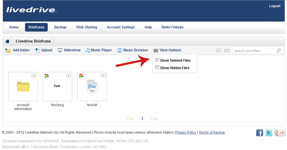Screen dimensions: 287x150
Task: Open the Refer Friends tab
Action: tap(173, 27)
